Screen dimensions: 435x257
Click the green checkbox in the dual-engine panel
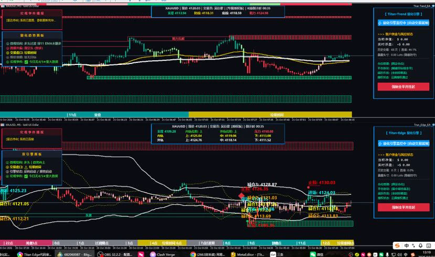click(26, 176)
